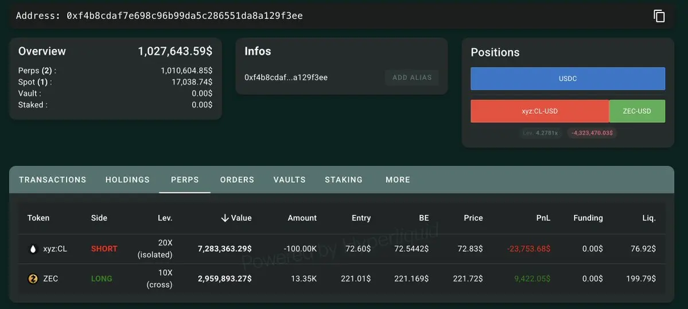Click the Spot balance 17,038.74$
Viewport: 688px width, 309px height.
click(192, 82)
